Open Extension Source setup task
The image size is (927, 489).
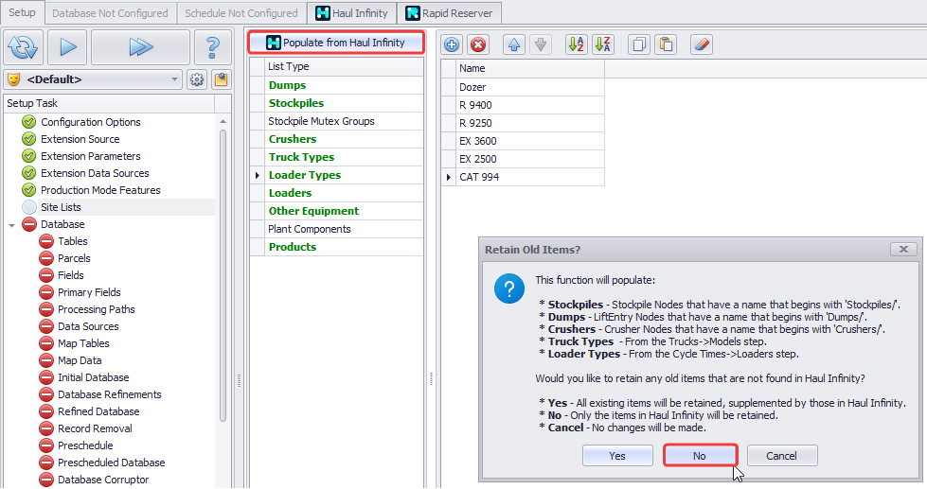pyautogui.click(x=80, y=139)
